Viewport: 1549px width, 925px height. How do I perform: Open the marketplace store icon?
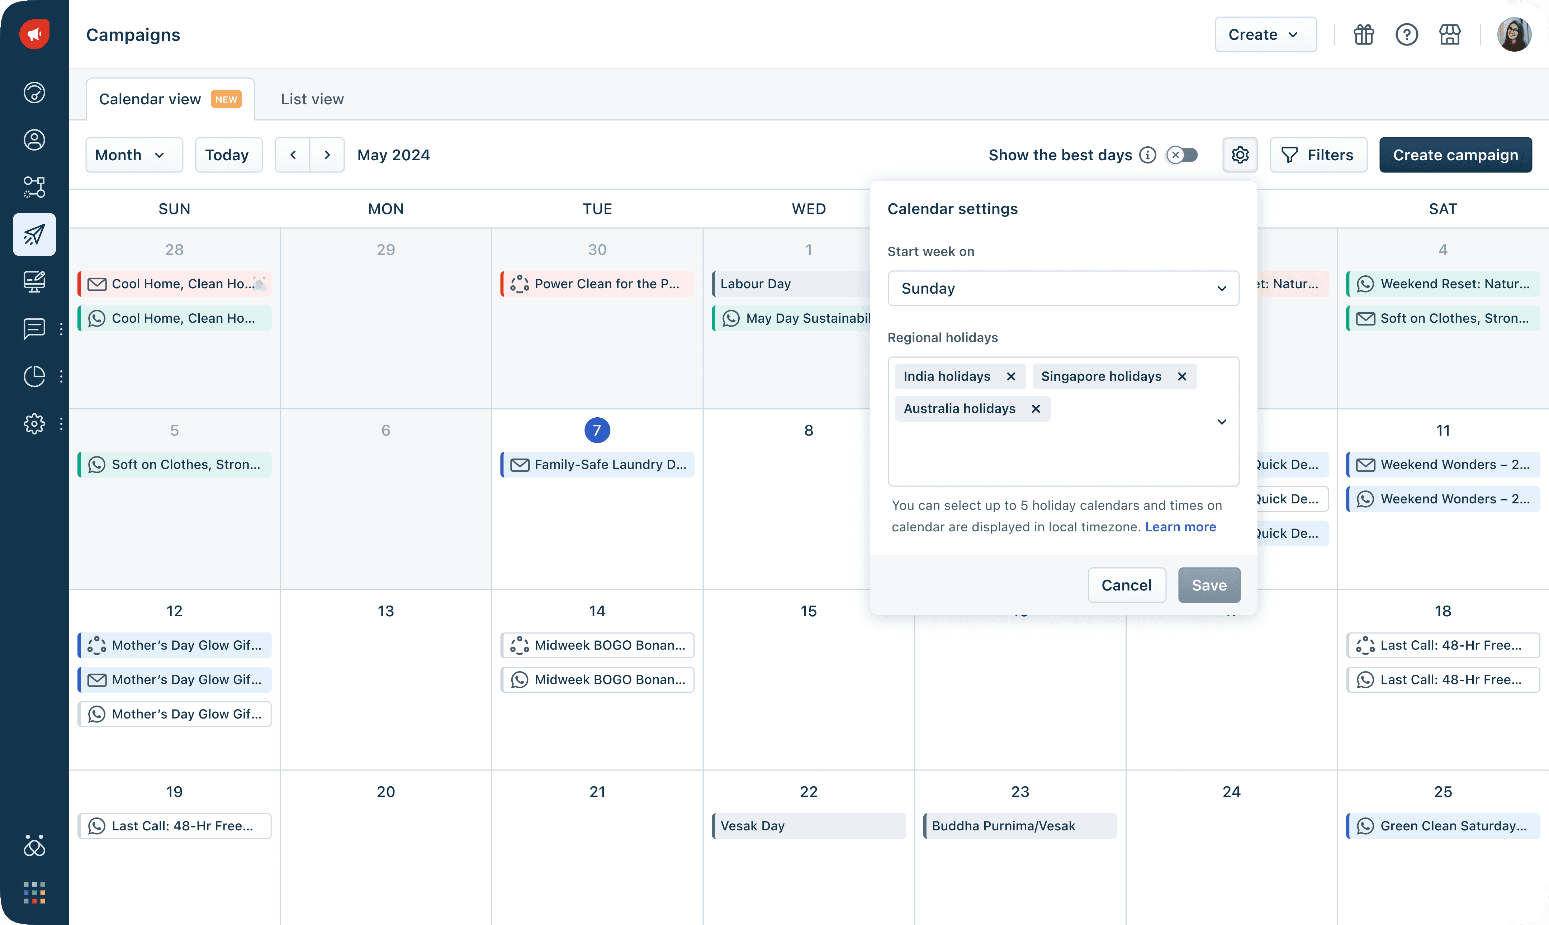click(1449, 35)
